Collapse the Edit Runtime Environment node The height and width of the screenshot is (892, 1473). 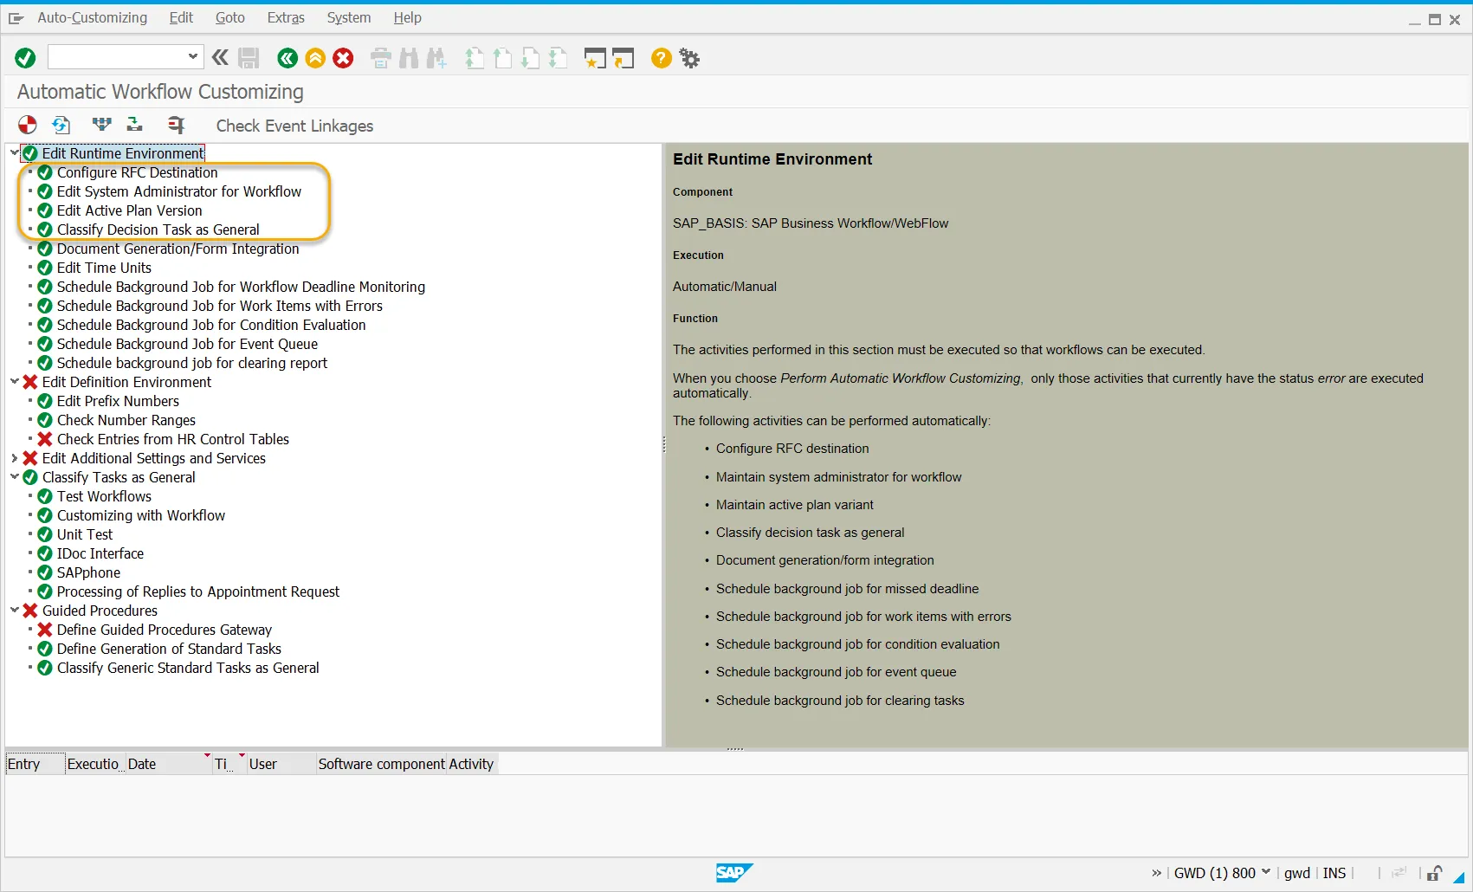[x=14, y=153]
